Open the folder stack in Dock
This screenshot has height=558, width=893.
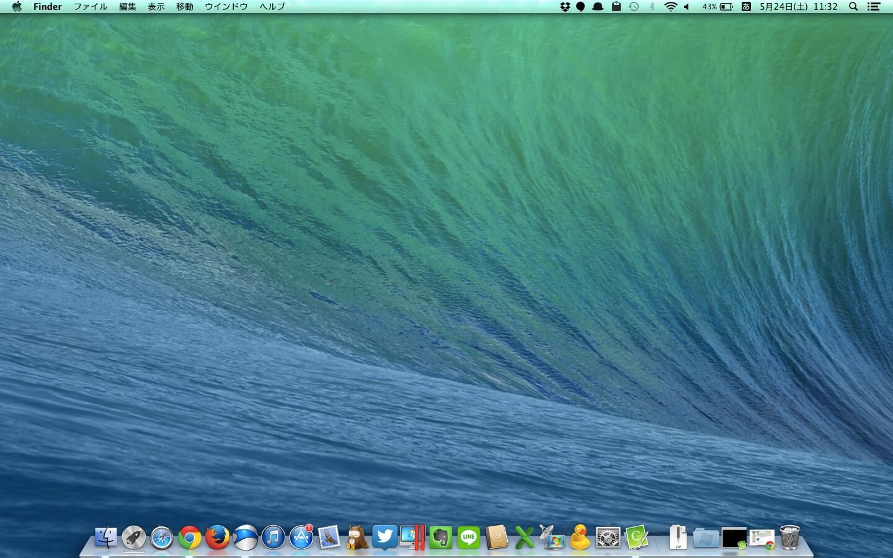tap(706, 538)
